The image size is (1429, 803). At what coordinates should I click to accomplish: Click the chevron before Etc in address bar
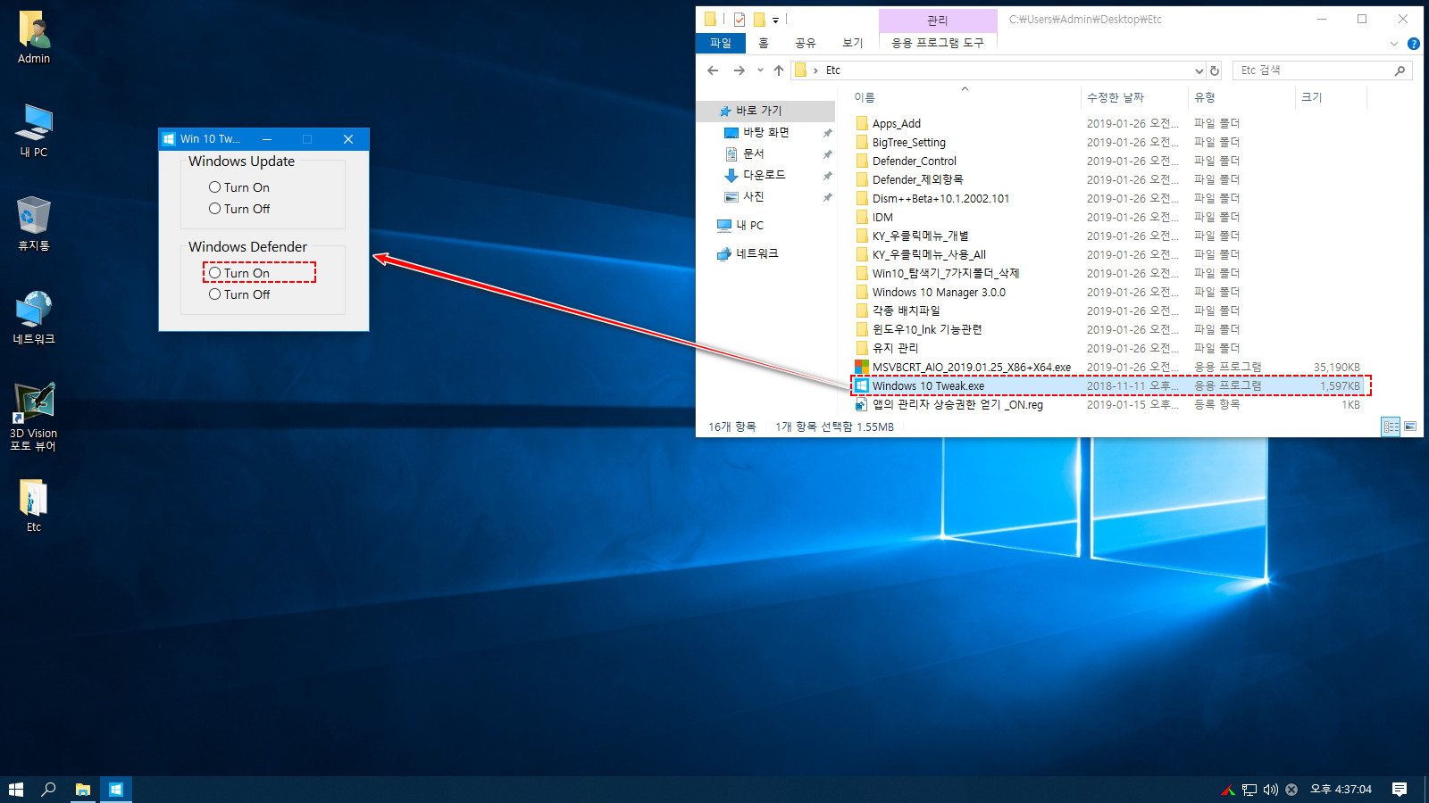pos(815,70)
